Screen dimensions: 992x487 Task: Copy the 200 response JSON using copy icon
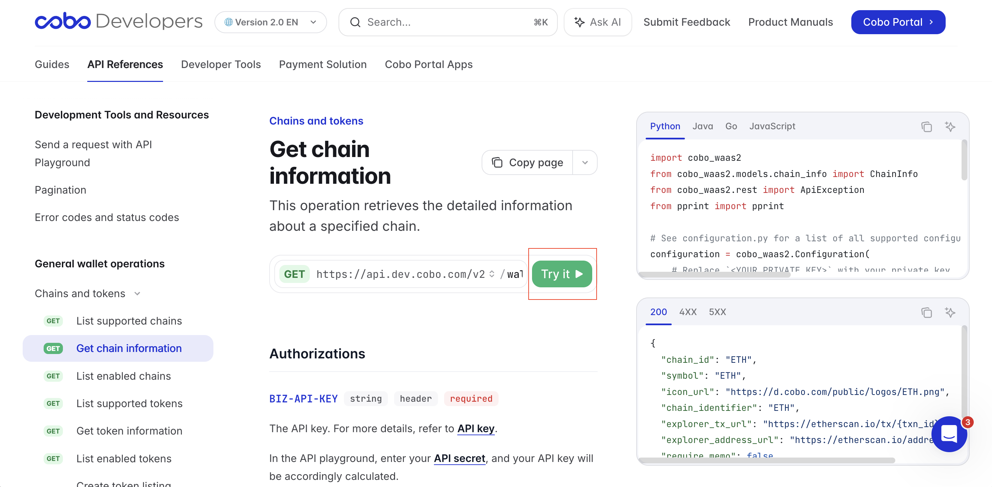[926, 312]
